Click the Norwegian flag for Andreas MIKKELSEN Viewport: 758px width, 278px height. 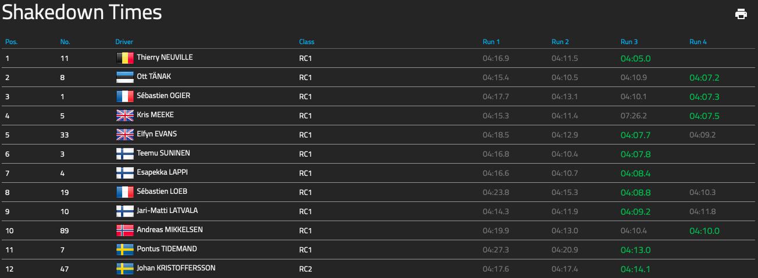[x=125, y=230]
